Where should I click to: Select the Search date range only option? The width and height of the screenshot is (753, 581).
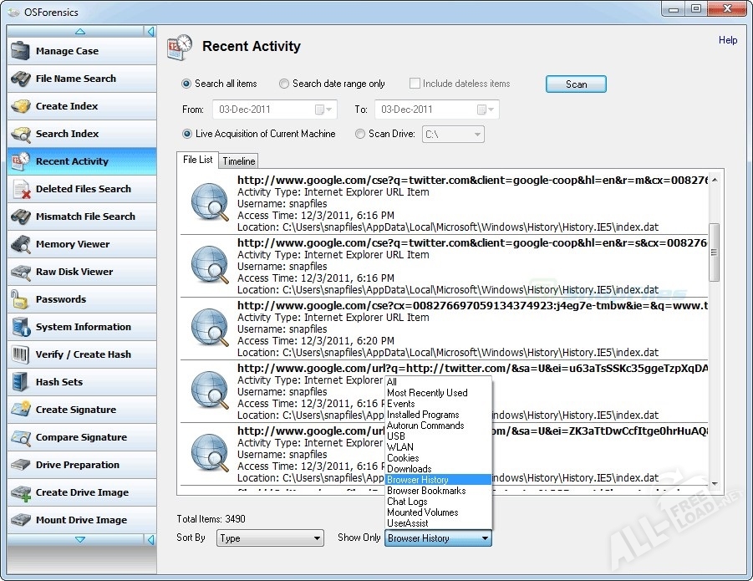pyautogui.click(x=284, y=84)
